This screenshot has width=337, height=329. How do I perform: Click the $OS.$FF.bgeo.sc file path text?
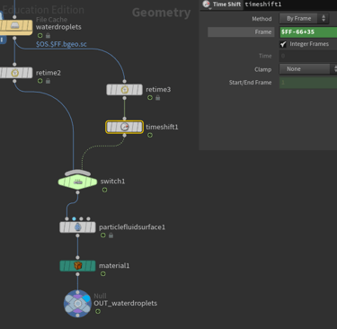coord(61,44)
